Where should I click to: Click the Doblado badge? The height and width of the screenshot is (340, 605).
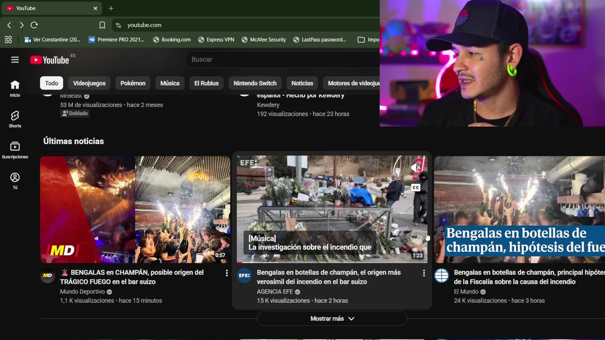click(x=75, y=113)
